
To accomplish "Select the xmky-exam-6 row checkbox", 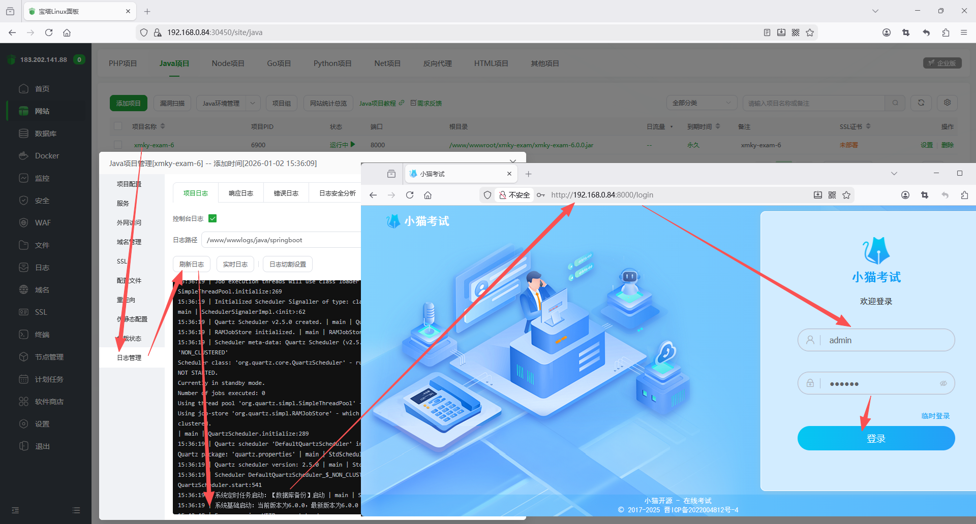I will [118, 145].
